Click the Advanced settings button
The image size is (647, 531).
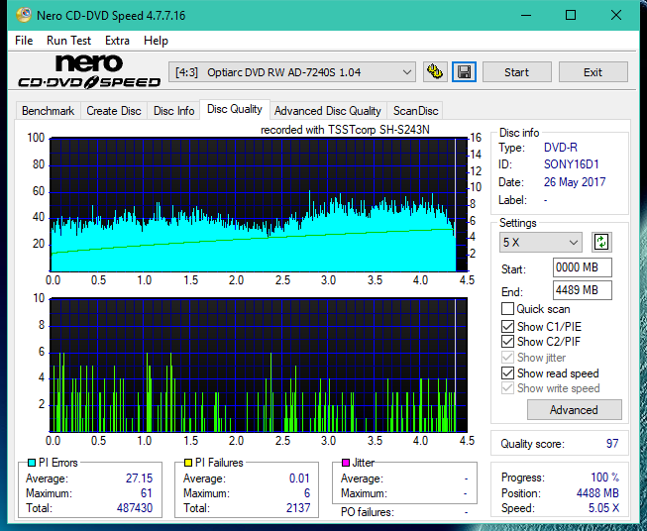pos(574,410)
